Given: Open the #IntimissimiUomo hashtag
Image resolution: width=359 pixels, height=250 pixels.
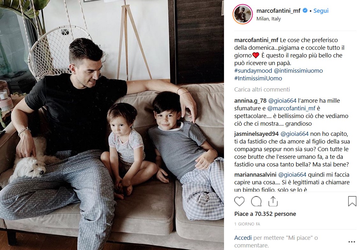Looking at the screenshot, I should [x=258, y=78].
